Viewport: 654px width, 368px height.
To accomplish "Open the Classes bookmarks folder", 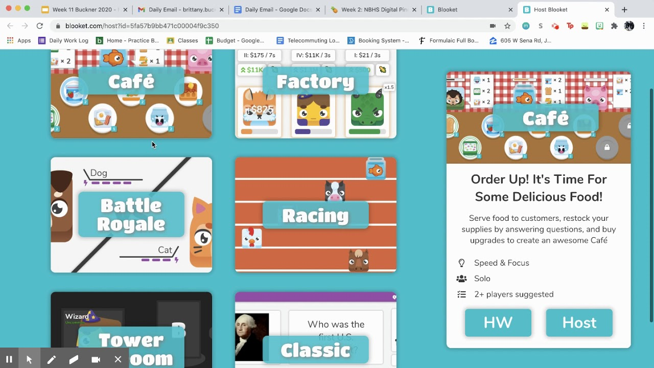I will coord(182,40).
